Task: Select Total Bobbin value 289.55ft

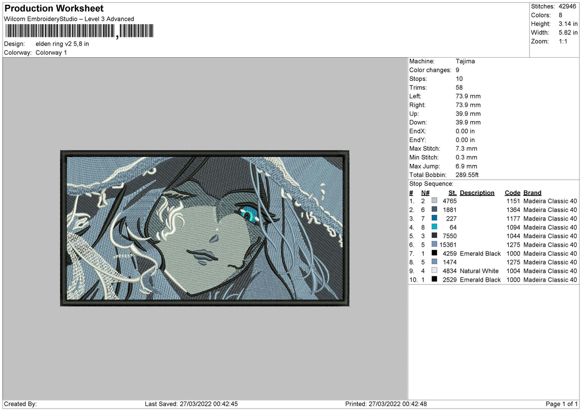Action: pos(468,174)
